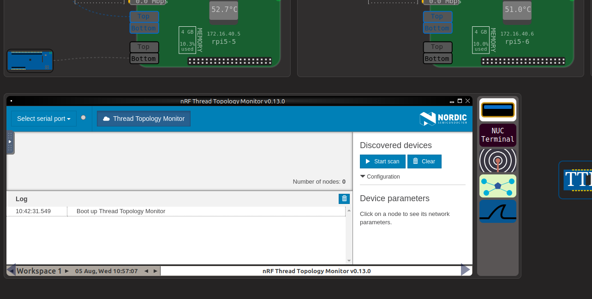
Task: Click the Discovered devices heading
Action: [x=396, y=145]
